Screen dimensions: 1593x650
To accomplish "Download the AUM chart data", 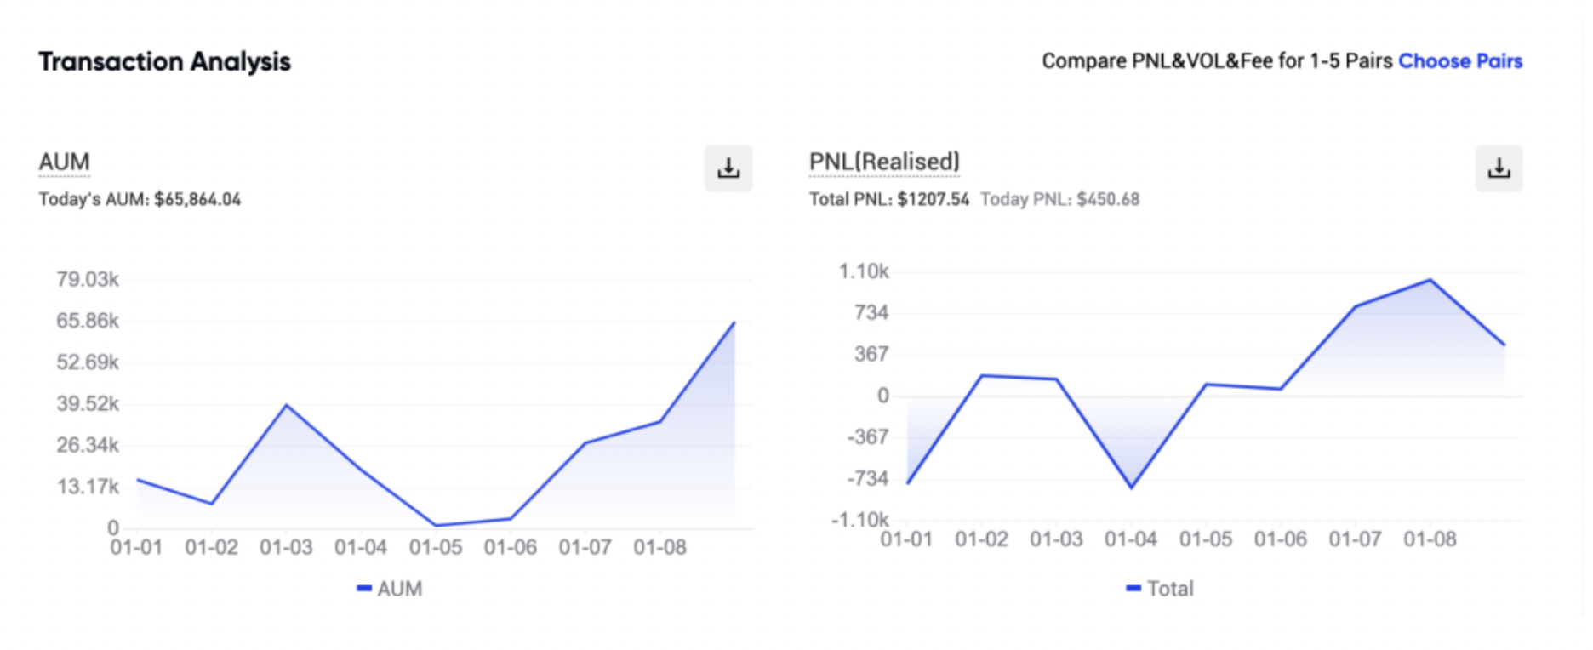I will click(728, 168).
